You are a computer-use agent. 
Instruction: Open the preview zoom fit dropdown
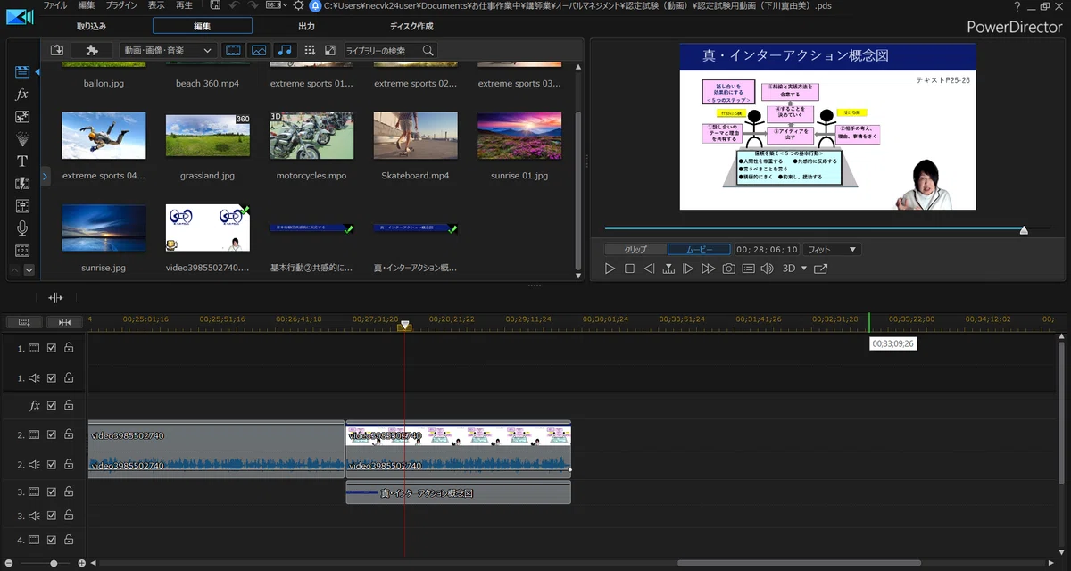[831, 249]
